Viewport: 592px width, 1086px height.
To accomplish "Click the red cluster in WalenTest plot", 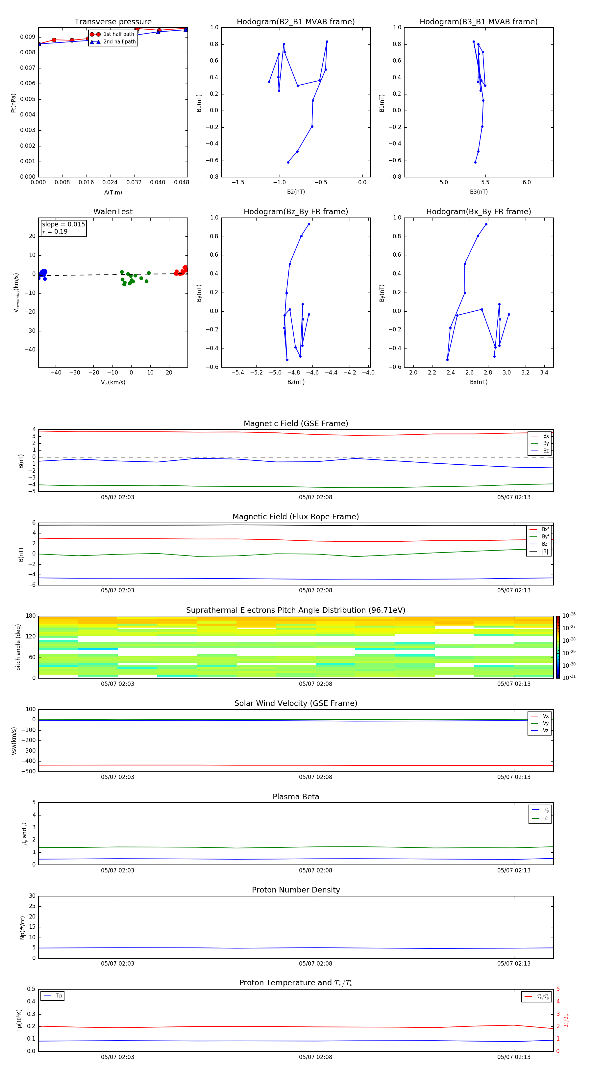I will click(182, 271).
